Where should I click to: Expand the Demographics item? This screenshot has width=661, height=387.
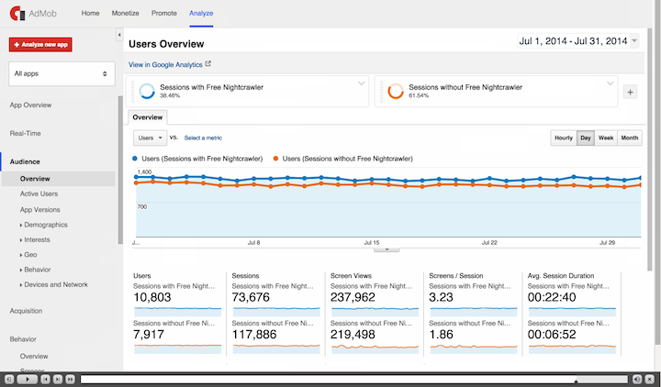44,225
